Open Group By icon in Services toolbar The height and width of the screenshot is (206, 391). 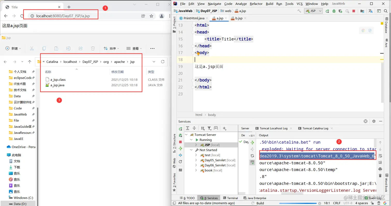point(203,128)
